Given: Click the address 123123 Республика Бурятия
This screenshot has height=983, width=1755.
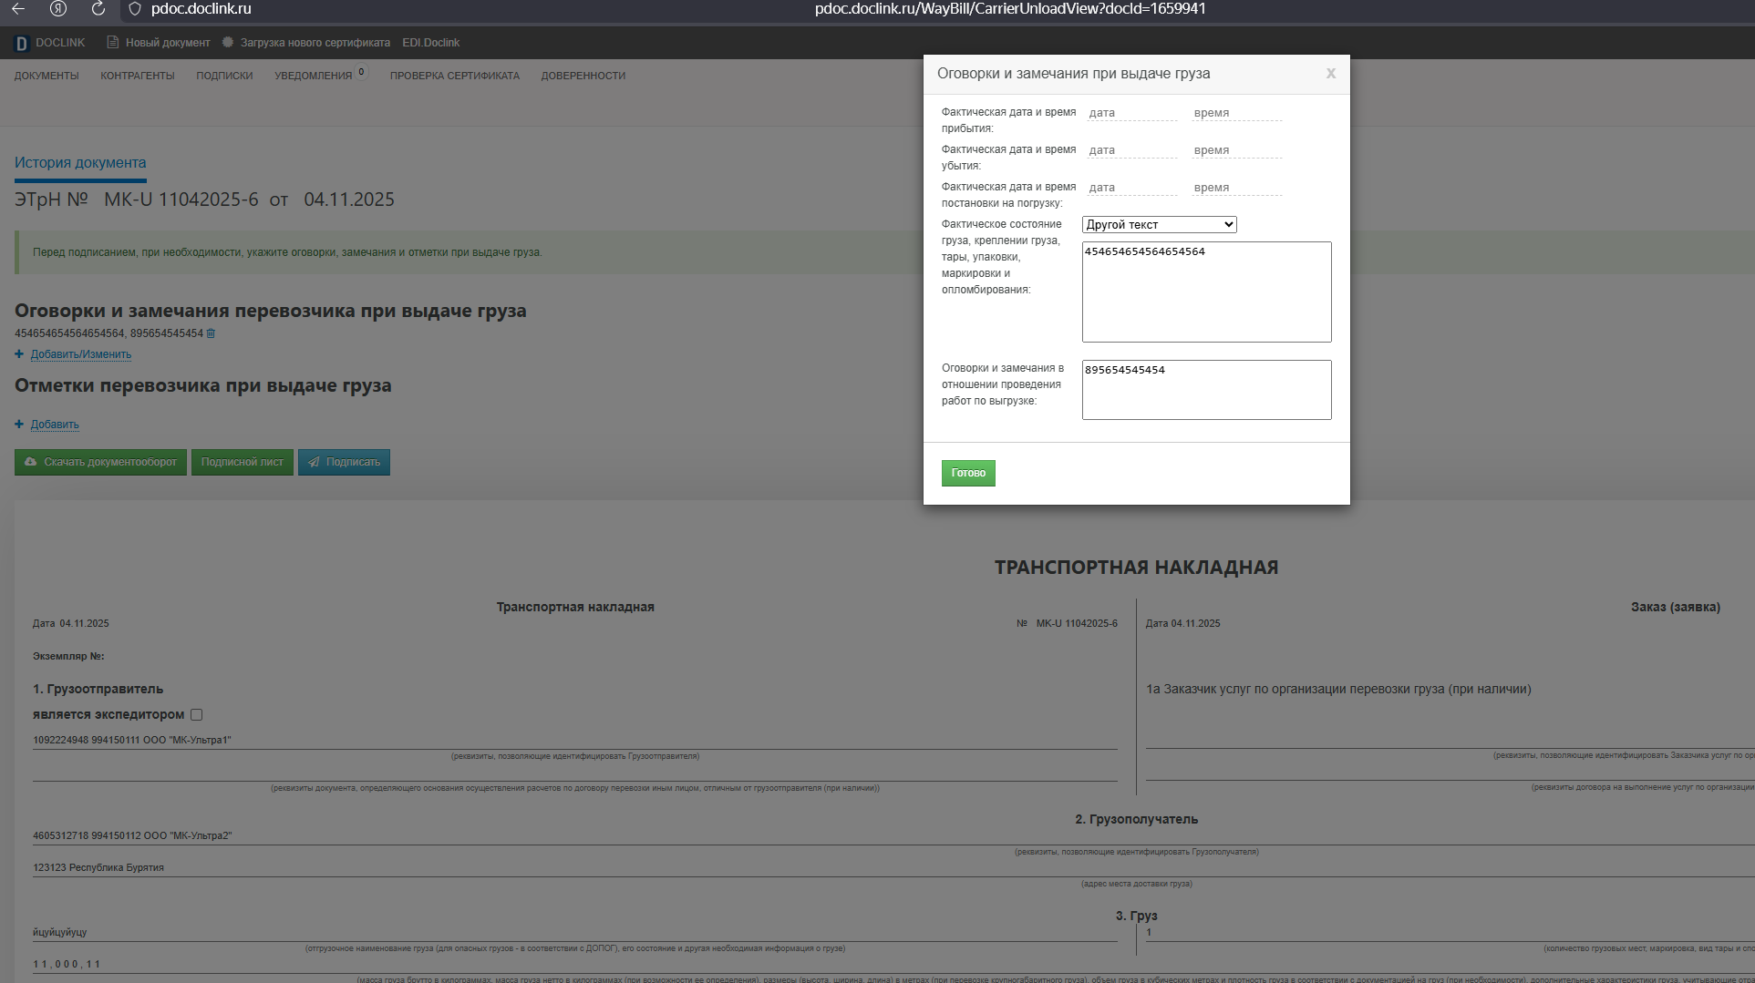Looking at the screenshot, I should click(98, 867).
